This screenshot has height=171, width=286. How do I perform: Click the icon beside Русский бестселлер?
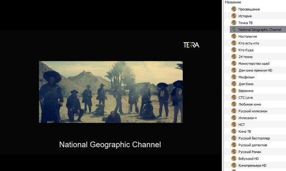(x=234, y=138)
